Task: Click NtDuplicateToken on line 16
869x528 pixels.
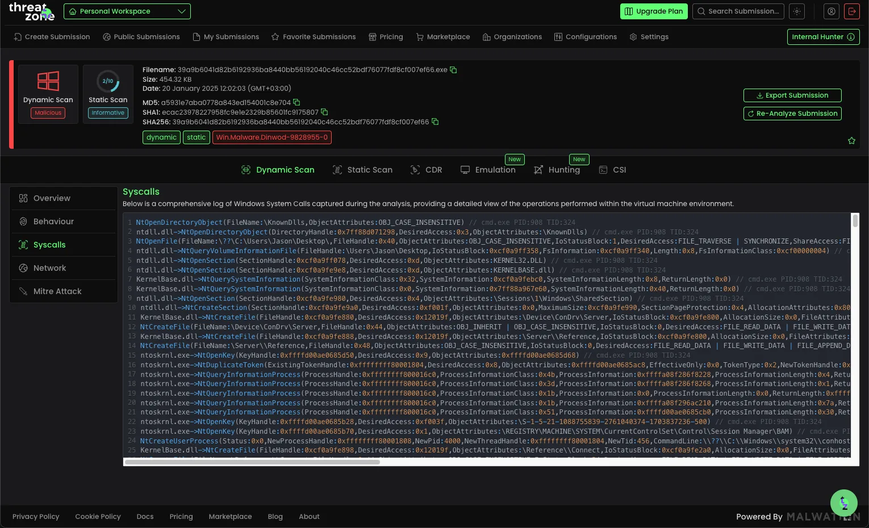Action: (231, 365)
